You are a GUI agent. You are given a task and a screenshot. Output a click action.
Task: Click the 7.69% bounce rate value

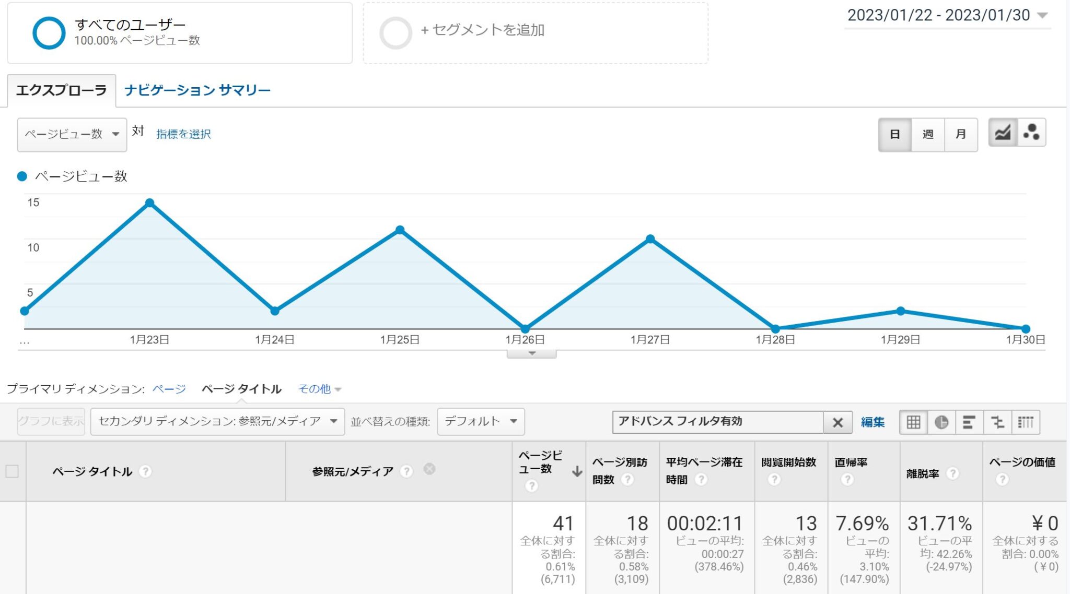pyautogui.click(x=862, y=523)
